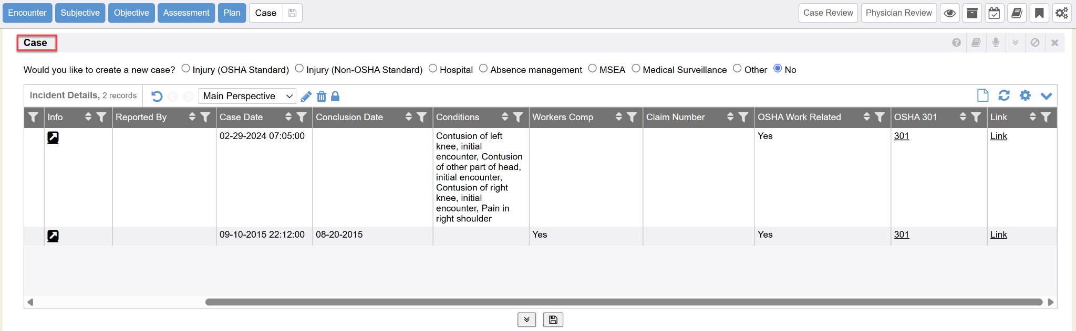
Task: Select the Hospital radio option
Action: coord(433,69)
